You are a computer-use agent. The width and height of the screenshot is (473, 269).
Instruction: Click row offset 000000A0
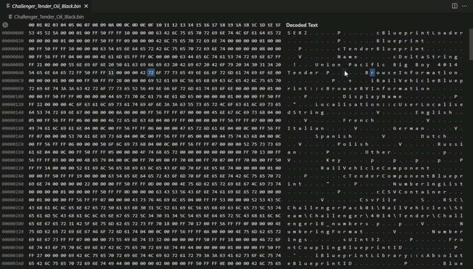[x=12, y=73]
